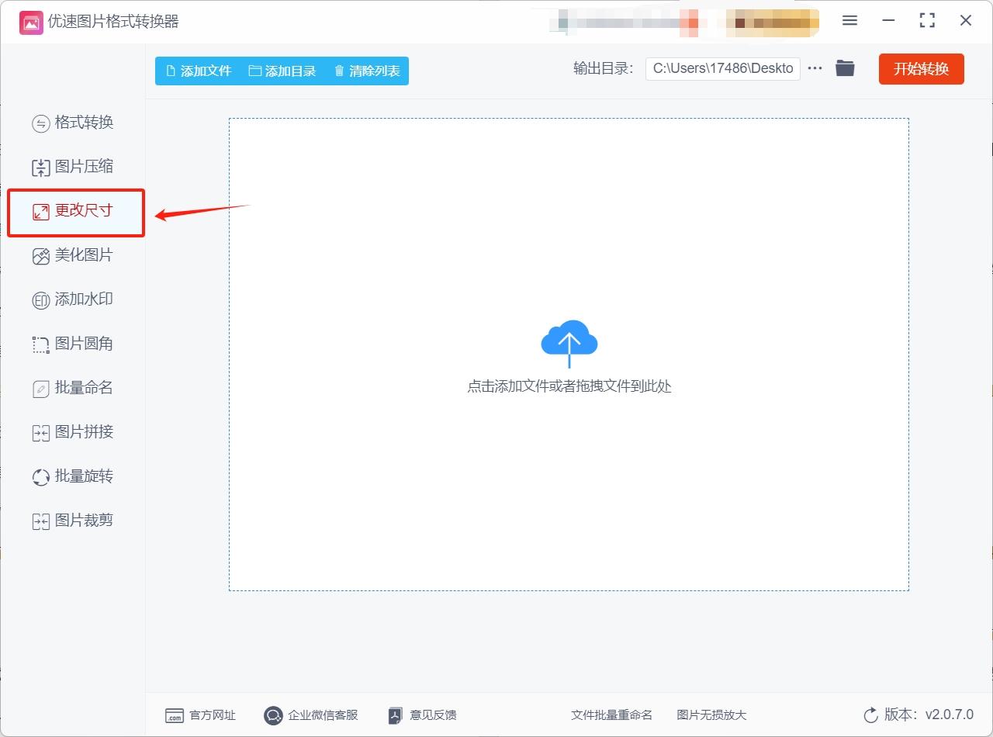Click the 清除列表 clear list button
This screenshot has width=993, height=737.
coord(367,71)
